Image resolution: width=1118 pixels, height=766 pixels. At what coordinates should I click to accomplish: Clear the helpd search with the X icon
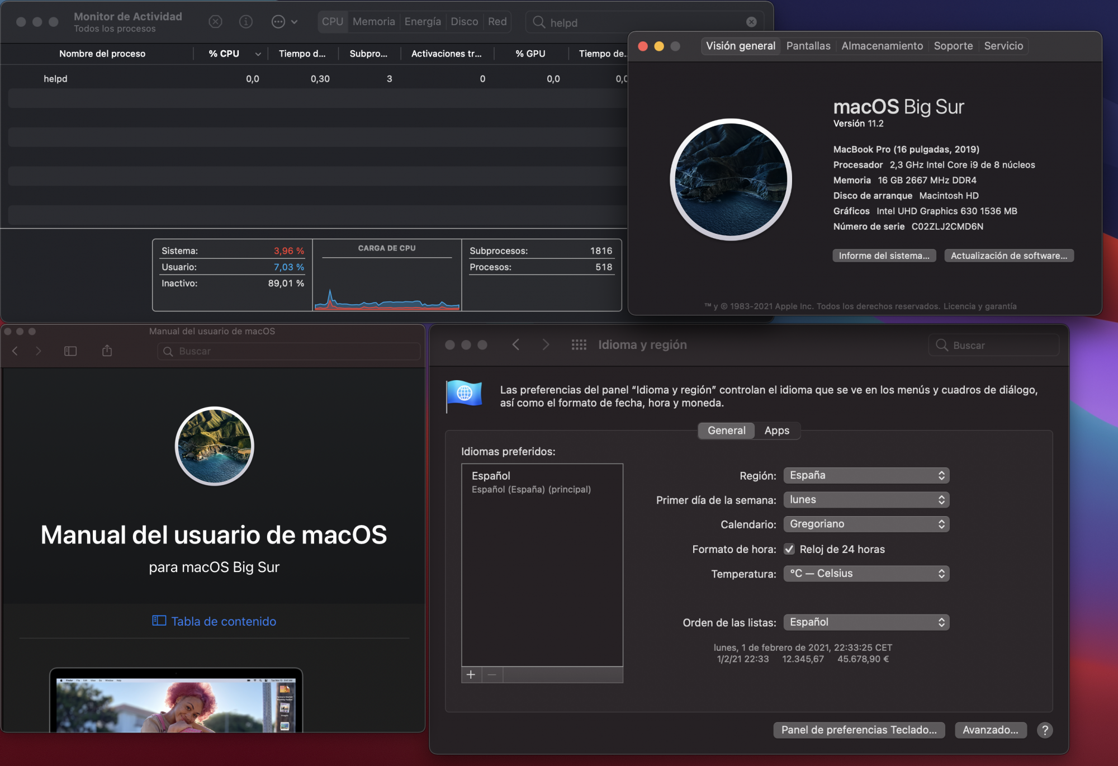[751, 22]
